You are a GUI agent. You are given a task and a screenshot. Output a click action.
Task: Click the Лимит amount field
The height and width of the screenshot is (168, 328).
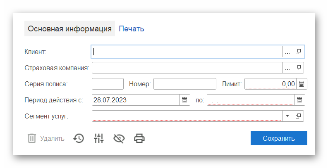point(271,84)
